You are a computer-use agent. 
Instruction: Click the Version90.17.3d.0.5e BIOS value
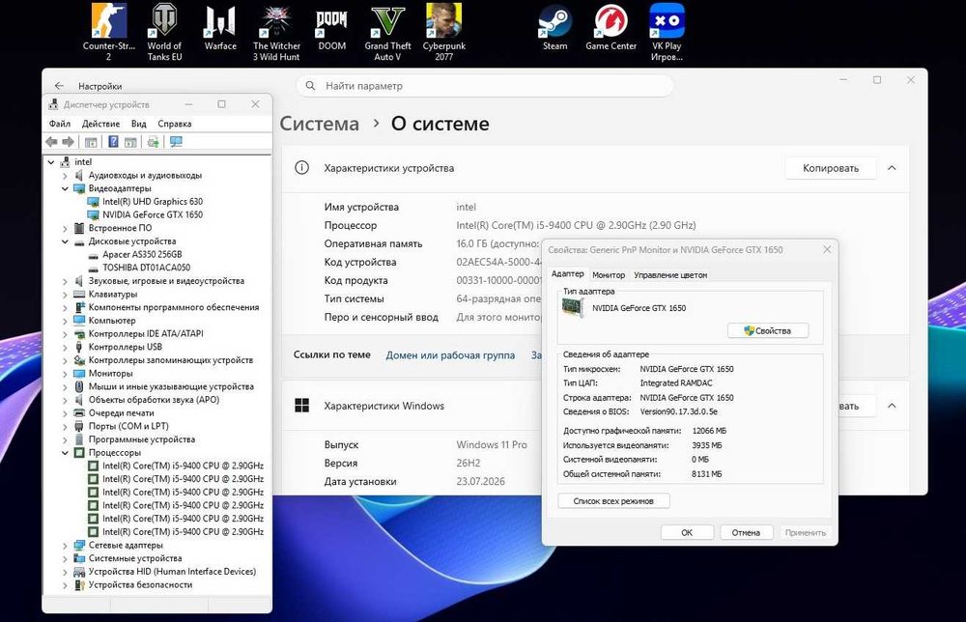click(x=678, y=412)
